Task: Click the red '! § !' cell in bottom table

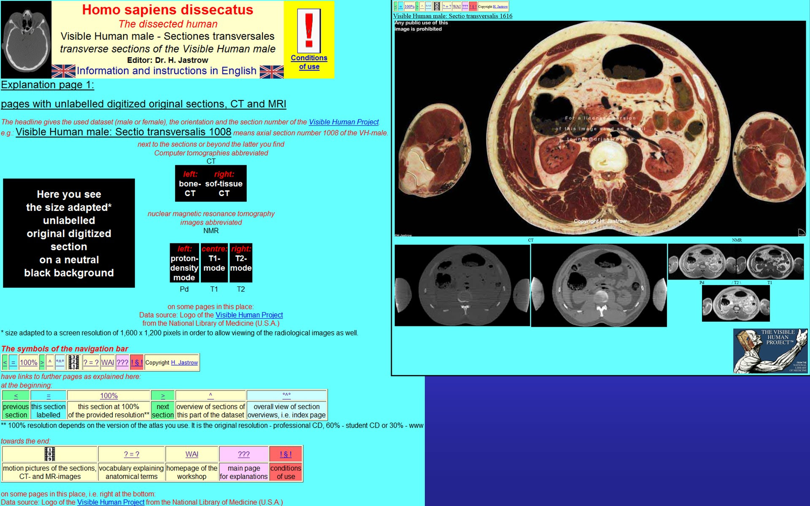Action: pyautogui.click(x=286, y=454)
